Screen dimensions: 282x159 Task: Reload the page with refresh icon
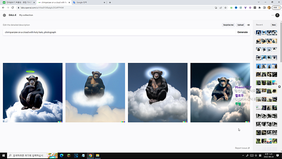click(13, 8)
